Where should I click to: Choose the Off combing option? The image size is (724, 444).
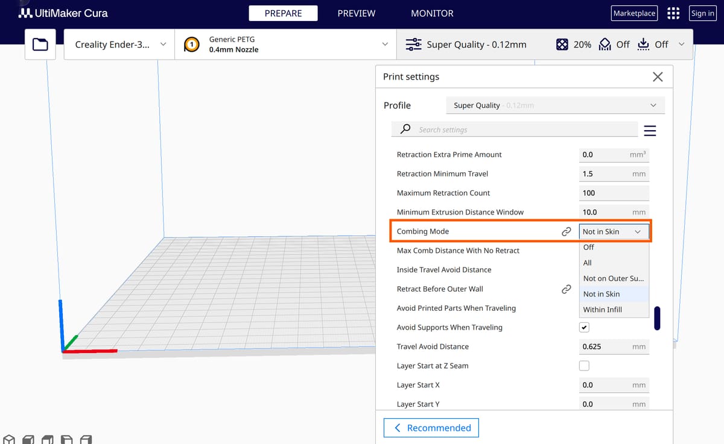(x=614, y=247)
